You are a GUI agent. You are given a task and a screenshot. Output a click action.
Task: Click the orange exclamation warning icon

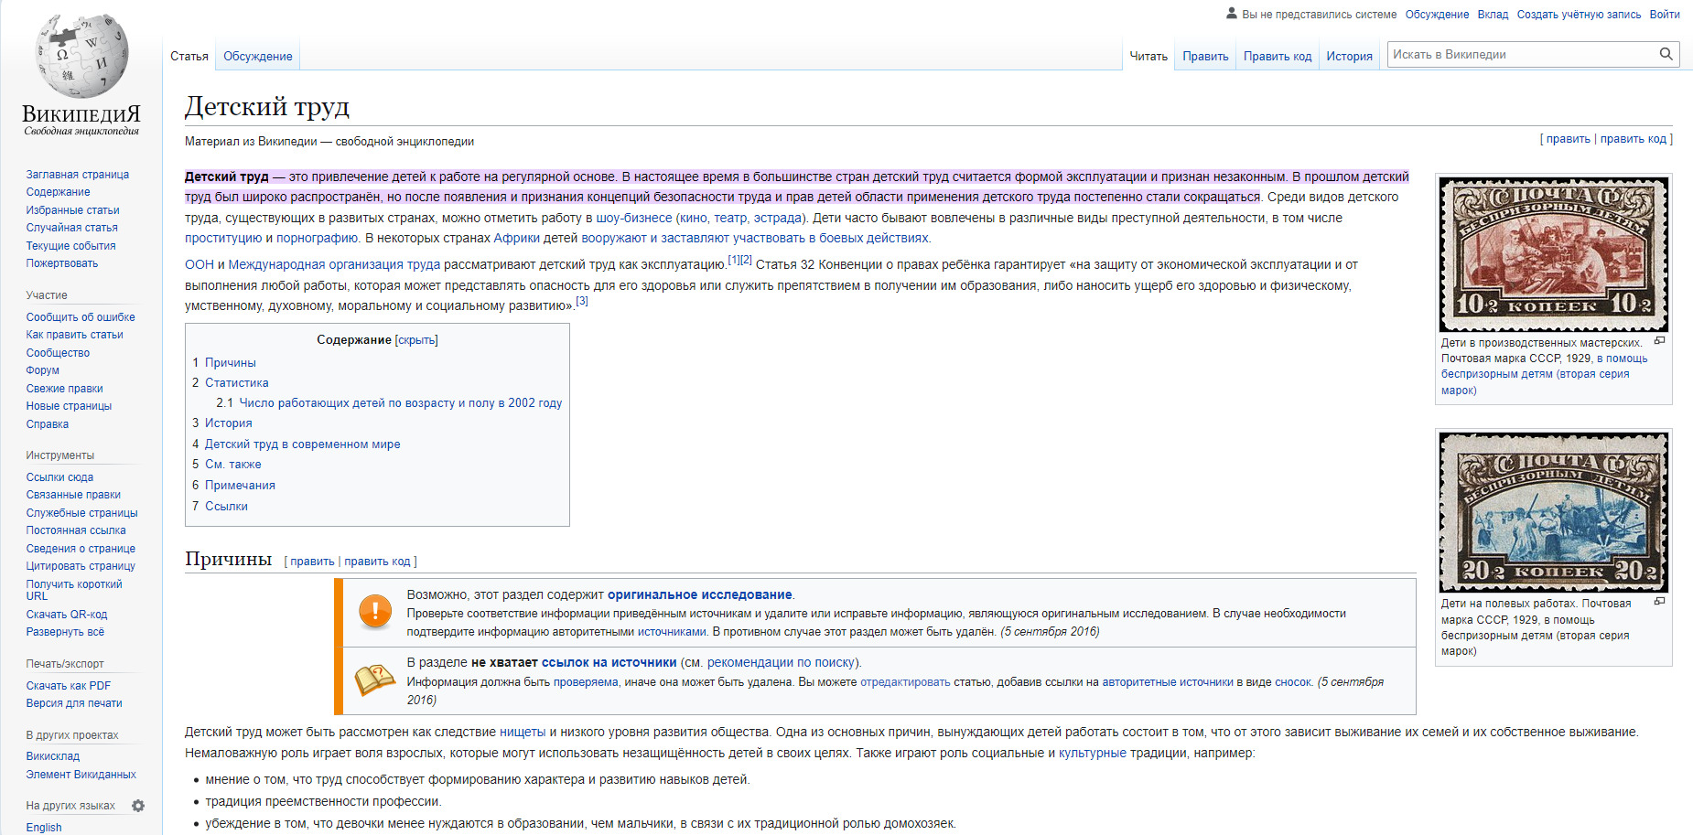pos(375,611)
